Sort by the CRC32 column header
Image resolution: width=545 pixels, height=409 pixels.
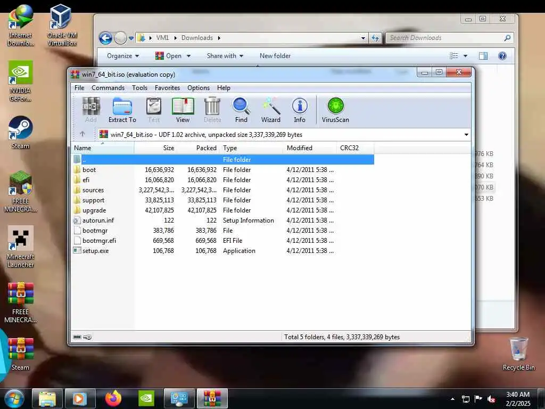pos(355,148)
